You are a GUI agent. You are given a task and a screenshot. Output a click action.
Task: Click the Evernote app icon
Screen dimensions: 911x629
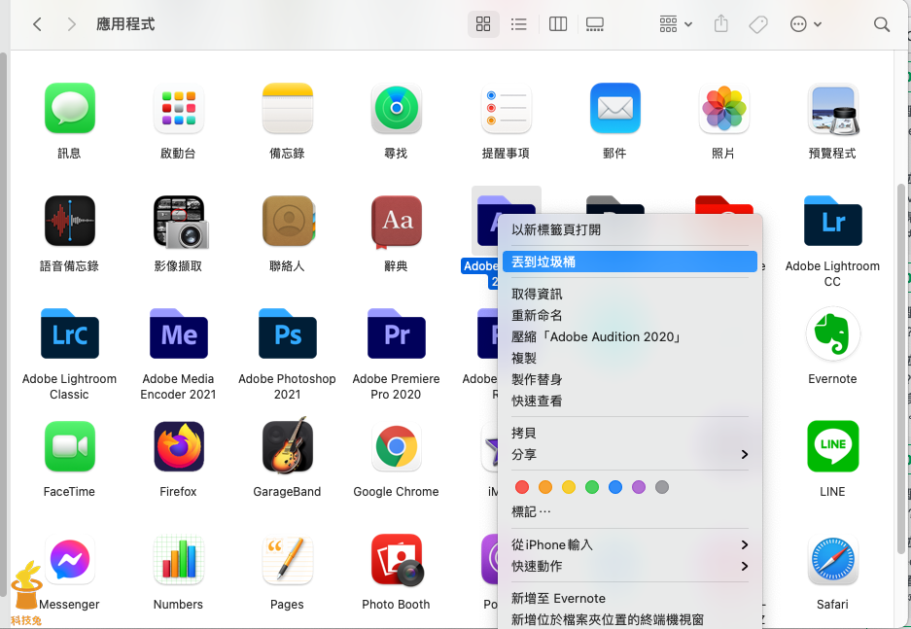coord(832,333)
